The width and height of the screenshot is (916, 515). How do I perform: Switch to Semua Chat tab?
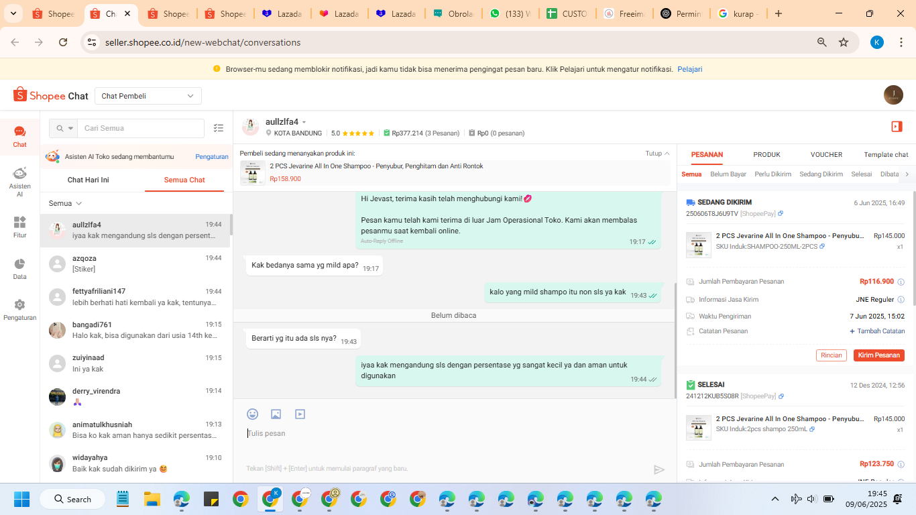(184, 180)
